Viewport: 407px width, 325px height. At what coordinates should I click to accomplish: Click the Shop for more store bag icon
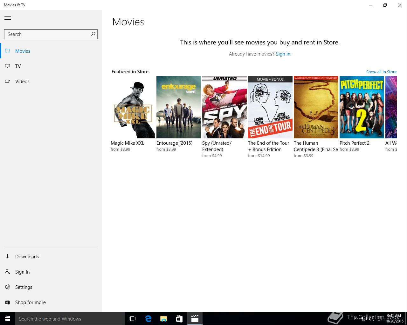pyautogui.click(x=8, y=302)
